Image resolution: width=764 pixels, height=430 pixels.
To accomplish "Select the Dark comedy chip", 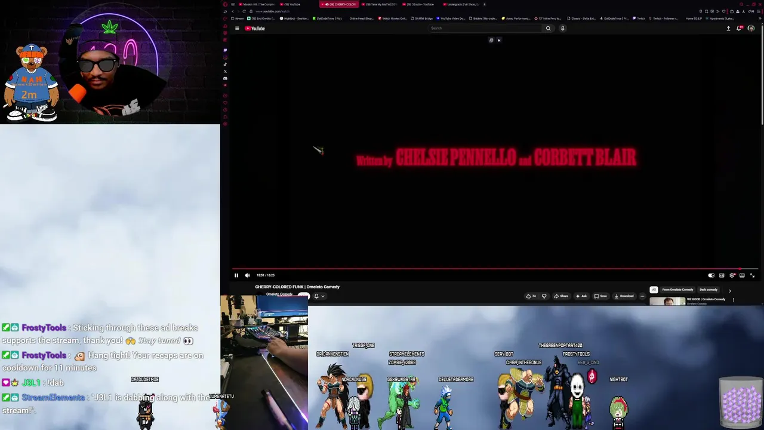I will [708, 290].
